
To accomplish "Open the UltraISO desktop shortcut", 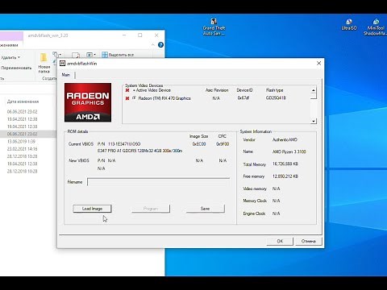I will pos(349,24).
